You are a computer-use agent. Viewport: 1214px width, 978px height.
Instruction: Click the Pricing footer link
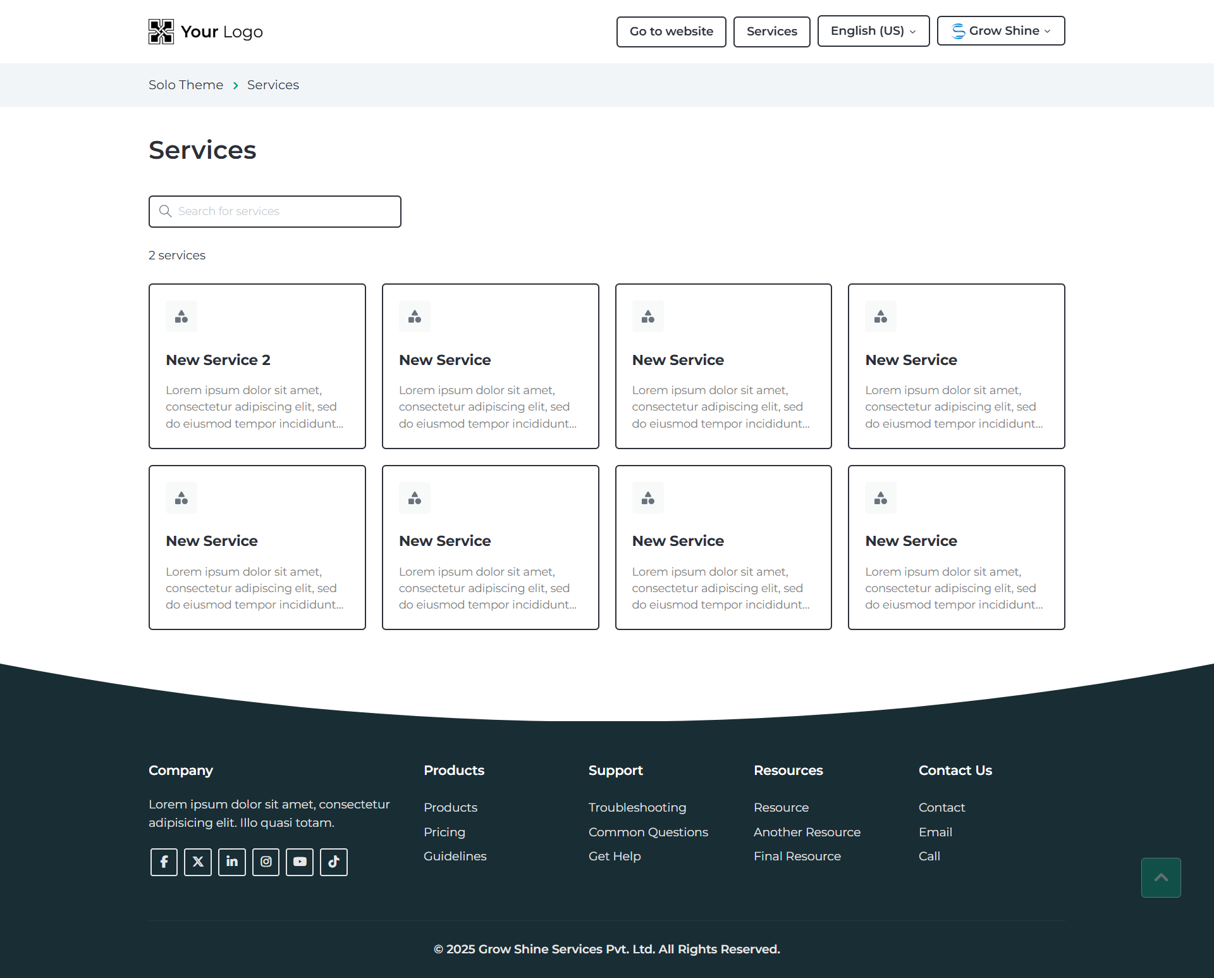(x=445, y=832)
